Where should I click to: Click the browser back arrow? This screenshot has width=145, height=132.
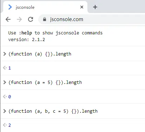tap(8, 19)
